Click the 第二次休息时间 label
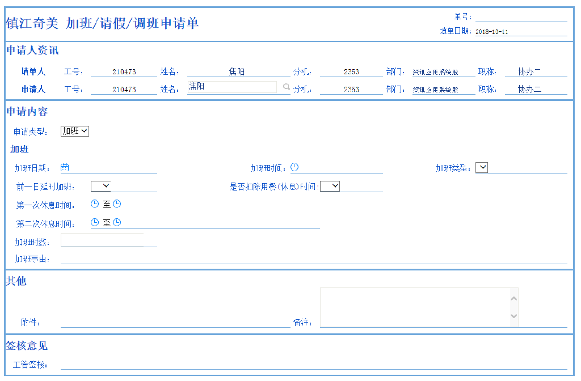Viewport: 581px width, 381px height. pyautogui.click(x=45, y=223)
